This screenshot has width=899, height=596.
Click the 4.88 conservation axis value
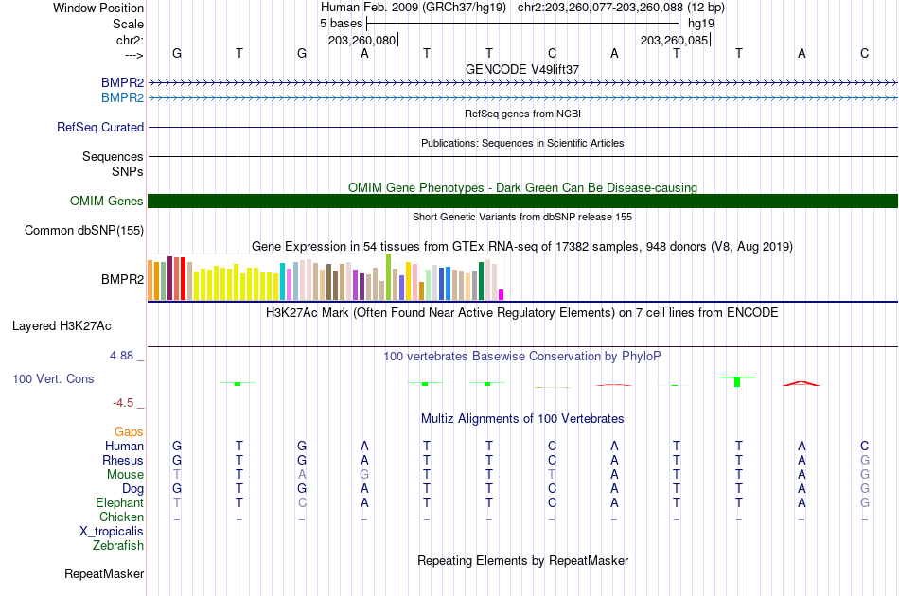tap(121, 356)
